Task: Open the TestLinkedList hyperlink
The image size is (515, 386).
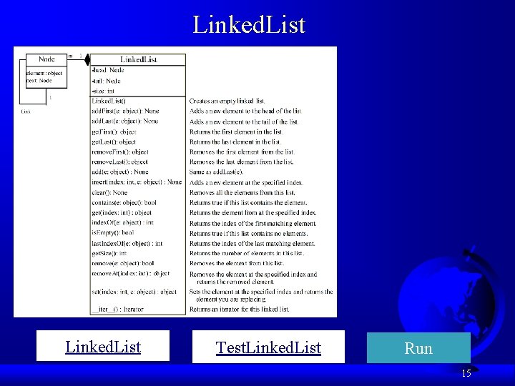Action: click(x=268, y=347)
